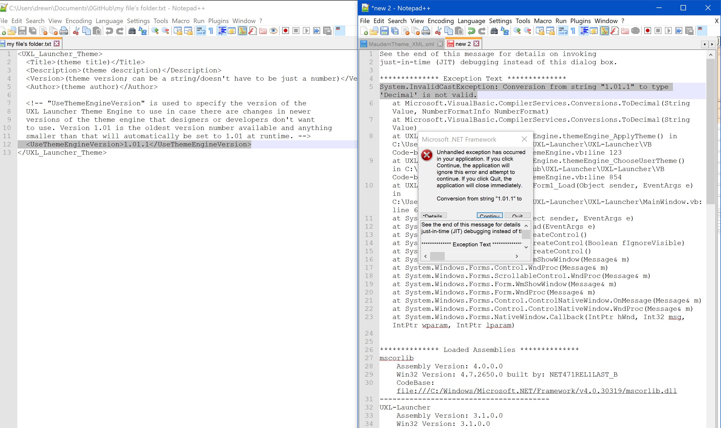
Task: Click Zoom In magnifier icon in left toolbar
Action: [155, 31]
